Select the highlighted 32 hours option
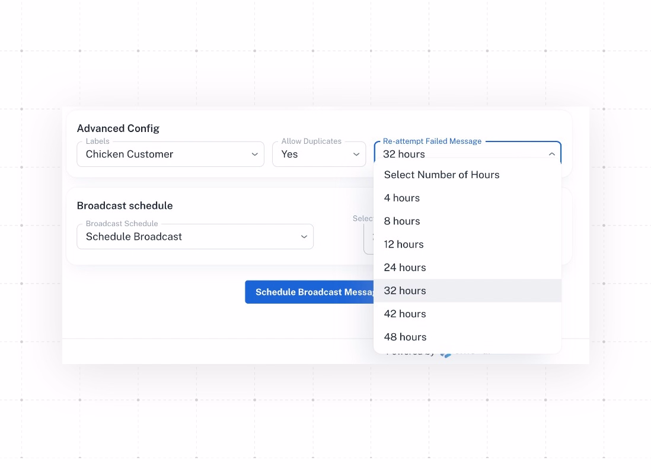This screenshot has width=651, height=470. click(x=467, y=291)
